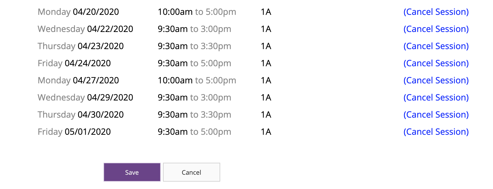Click the 9:30am to 3:00pm time on 04/22
The height and width of the screenshot is (189, 493).
coord(194,29)
